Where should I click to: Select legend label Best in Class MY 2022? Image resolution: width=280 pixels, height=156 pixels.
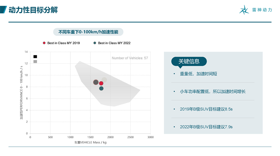(114, 43)
